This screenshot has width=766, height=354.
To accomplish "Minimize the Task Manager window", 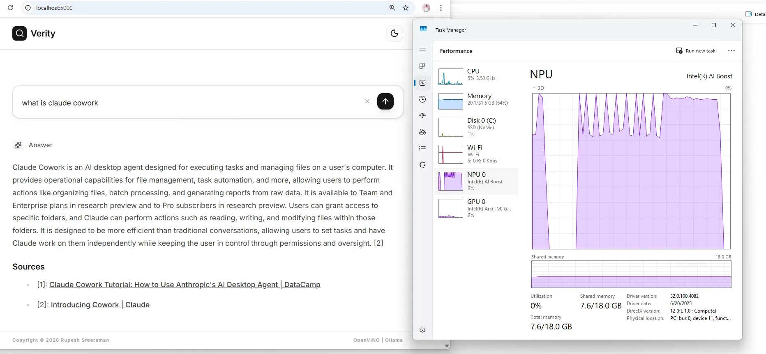I will 695,25.
